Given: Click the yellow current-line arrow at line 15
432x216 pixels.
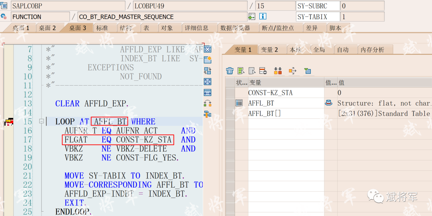Looking at the screenshot, I should point(9,122).
